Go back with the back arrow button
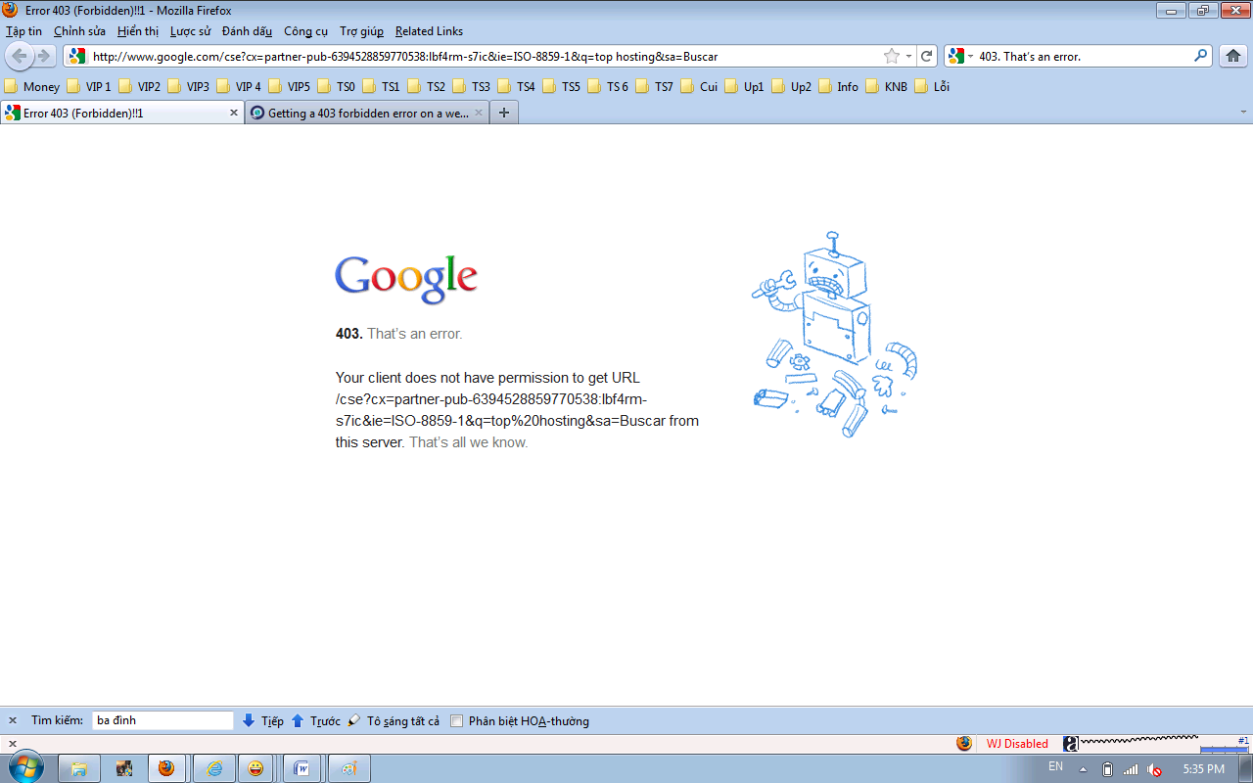This screenshot has width=1253, height=783. [20, 56]
